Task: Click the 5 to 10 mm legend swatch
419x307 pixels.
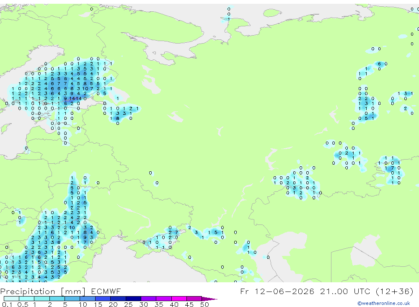Action: coord(72,299)
